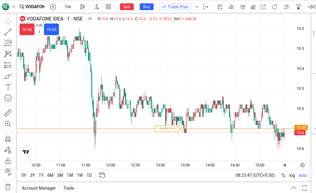Select the trend line drawing tool
316x193 pixels.
pyautogui.click(x=8, y=32)
